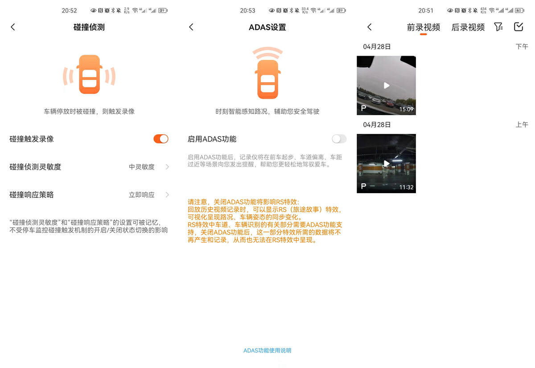This screenshot has width=535, height=368.
Task: Click the back arrow on 碰撞侦测 page
Action: click(12, 27)
